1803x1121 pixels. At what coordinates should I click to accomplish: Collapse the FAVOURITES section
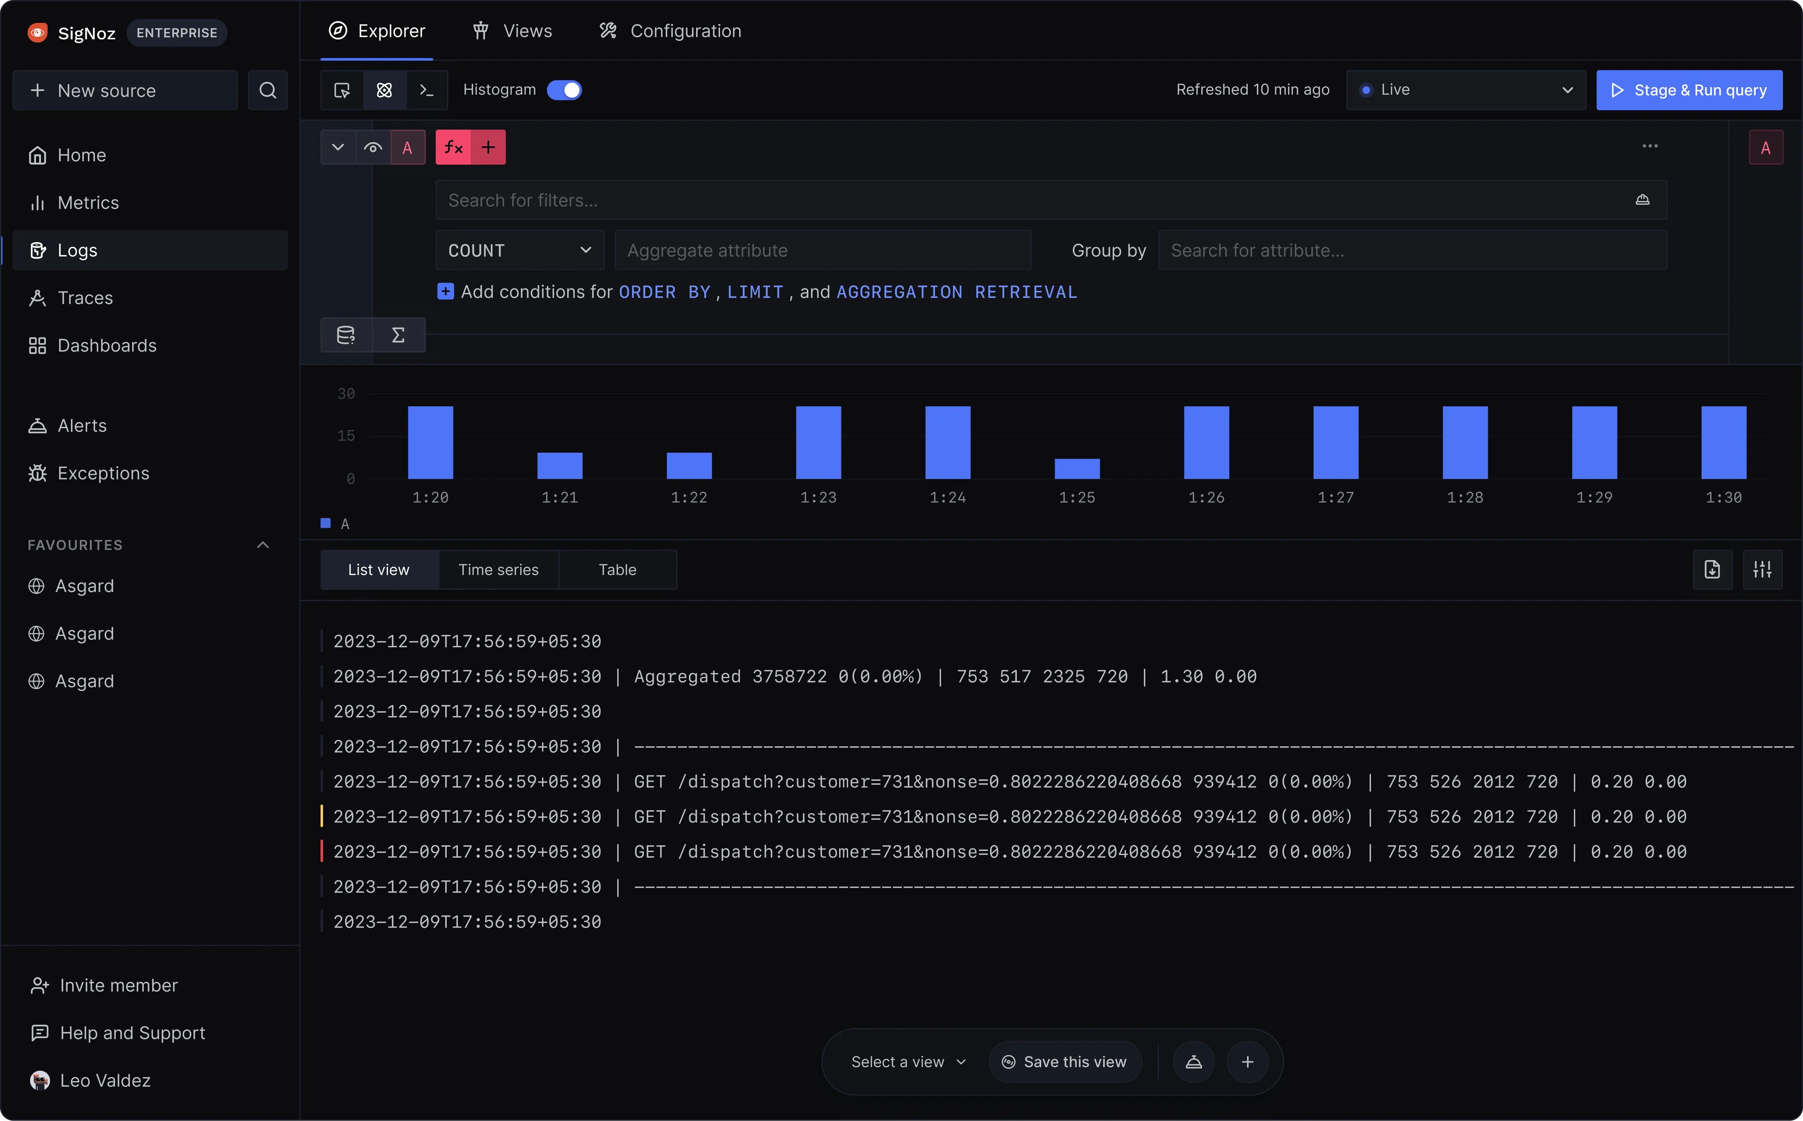(262, 544)
